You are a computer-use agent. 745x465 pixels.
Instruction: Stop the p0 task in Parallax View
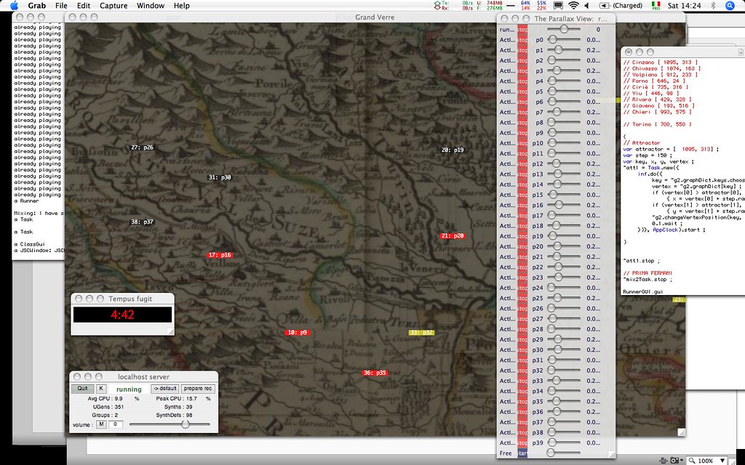[x=523, y=40]
